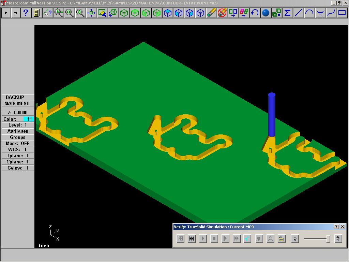Select the dynamic rotate view cube icon

tap(113, 13)
